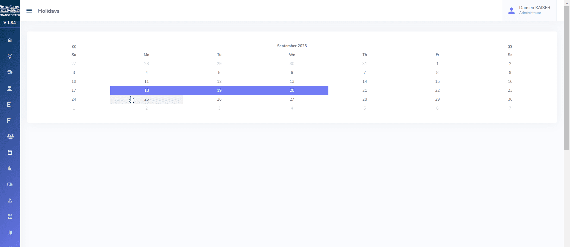Choose Saturday September 30
Viewport: 570px width, 247px height.
510,99
